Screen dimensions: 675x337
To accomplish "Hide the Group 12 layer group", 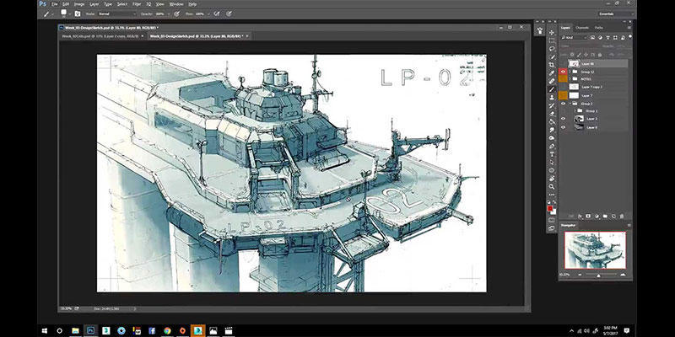I will [x=564, y=72].
